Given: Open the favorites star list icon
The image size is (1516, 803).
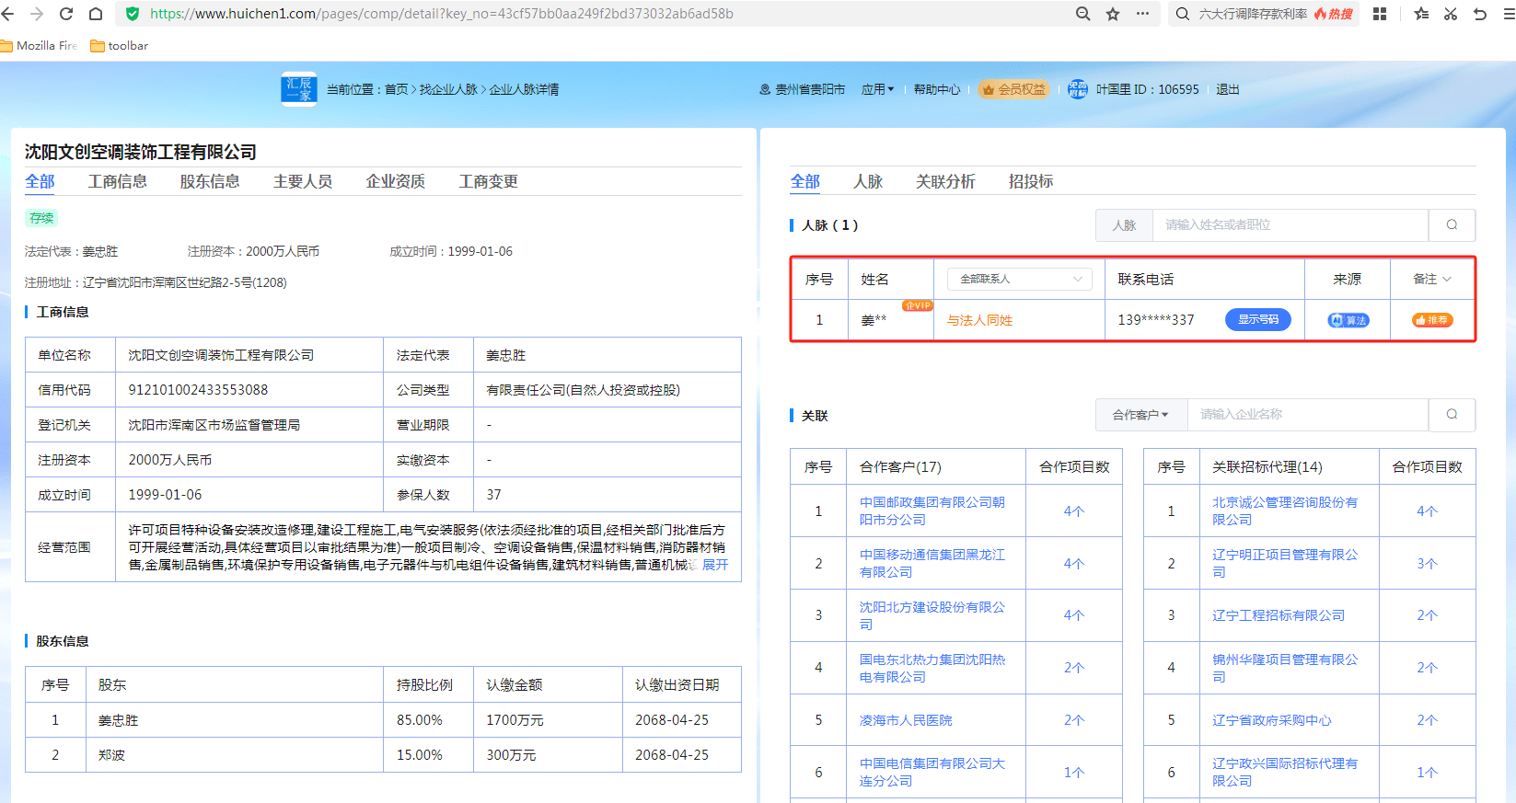Looking at the screenshot, I should 1421,14.
